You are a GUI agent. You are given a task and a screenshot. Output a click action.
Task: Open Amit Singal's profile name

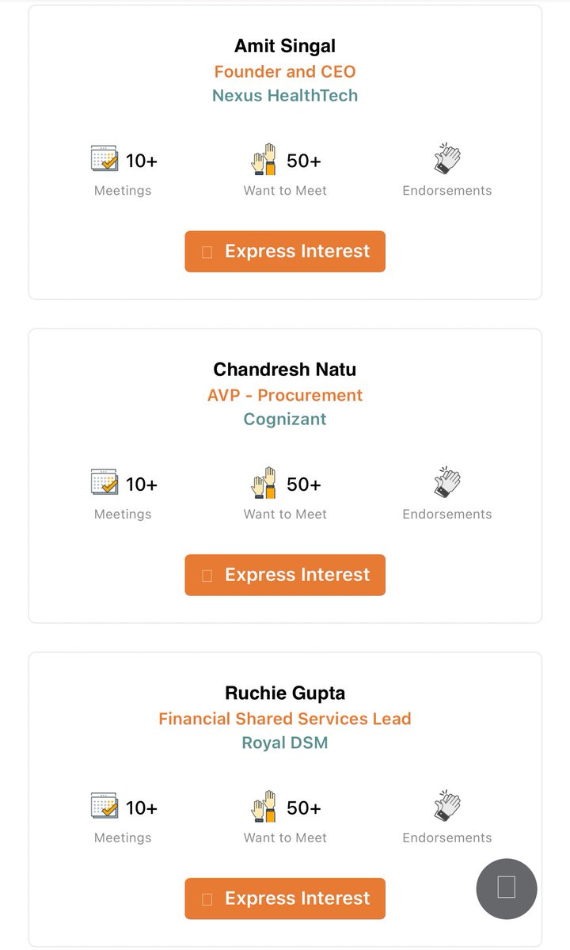click(x=285, y=46)
